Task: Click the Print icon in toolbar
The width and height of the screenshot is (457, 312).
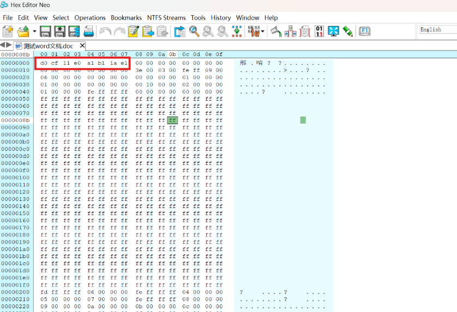Action: pyautogui.click(x=88, y=32)
